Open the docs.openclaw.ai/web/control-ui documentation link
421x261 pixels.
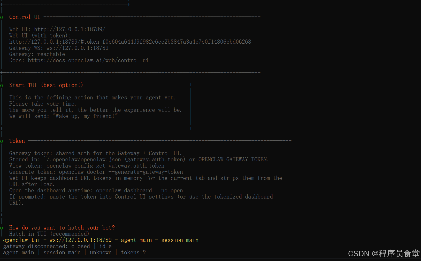88,60
